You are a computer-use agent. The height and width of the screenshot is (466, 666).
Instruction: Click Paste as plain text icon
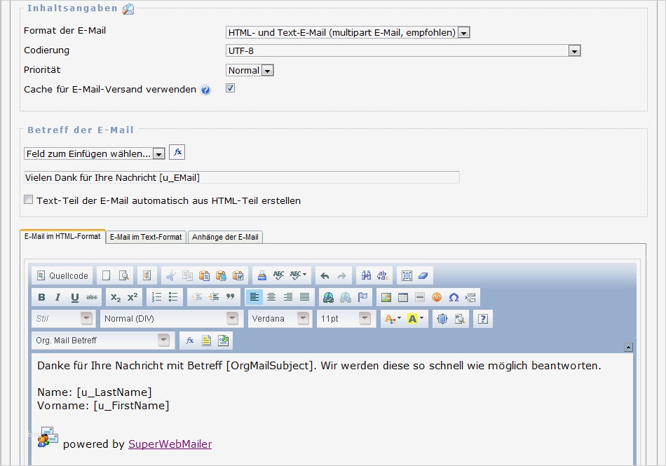coord(221,276)
